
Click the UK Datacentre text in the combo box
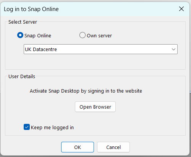[41, 49]
